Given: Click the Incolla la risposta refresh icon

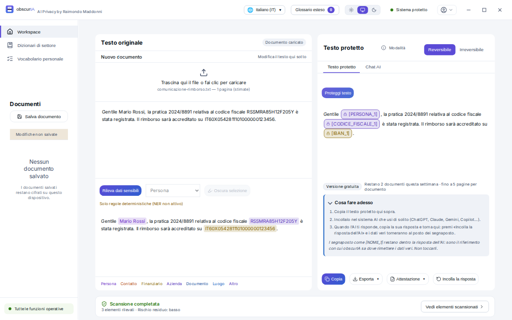Looking at the screenshot, I should (438, 279).
